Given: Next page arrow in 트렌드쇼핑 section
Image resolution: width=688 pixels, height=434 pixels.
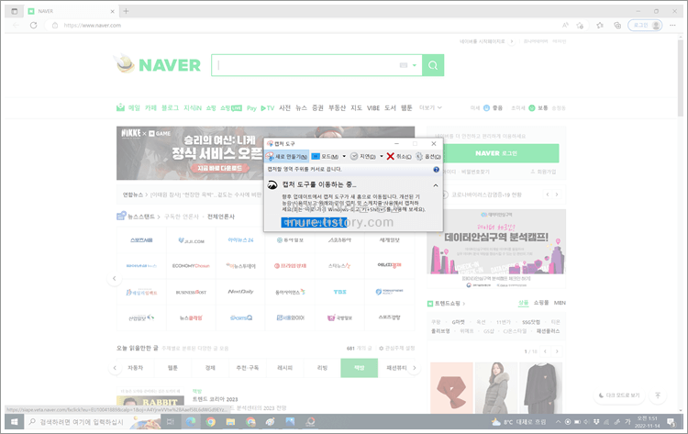Looking at the screenshot, I should [x=557, y=351].
